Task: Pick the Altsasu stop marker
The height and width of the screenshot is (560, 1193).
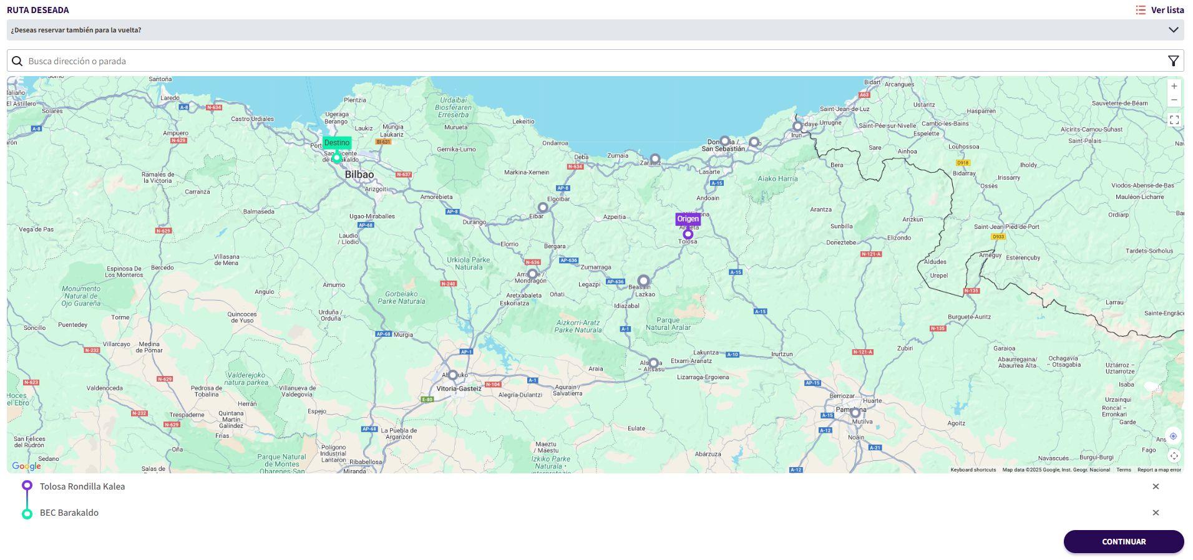Action: click(653, 363)
